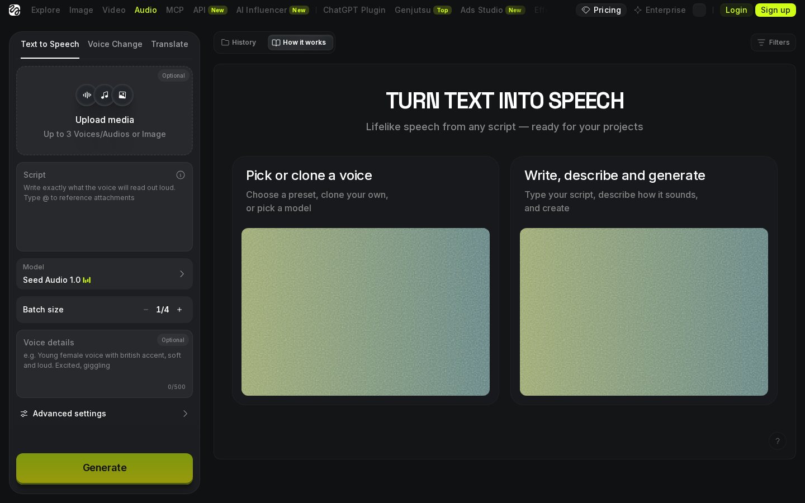Viewport: 805px width, 503px height.
Task: Open the Script info tooltip icon
Action: click(x=181, y=175)
